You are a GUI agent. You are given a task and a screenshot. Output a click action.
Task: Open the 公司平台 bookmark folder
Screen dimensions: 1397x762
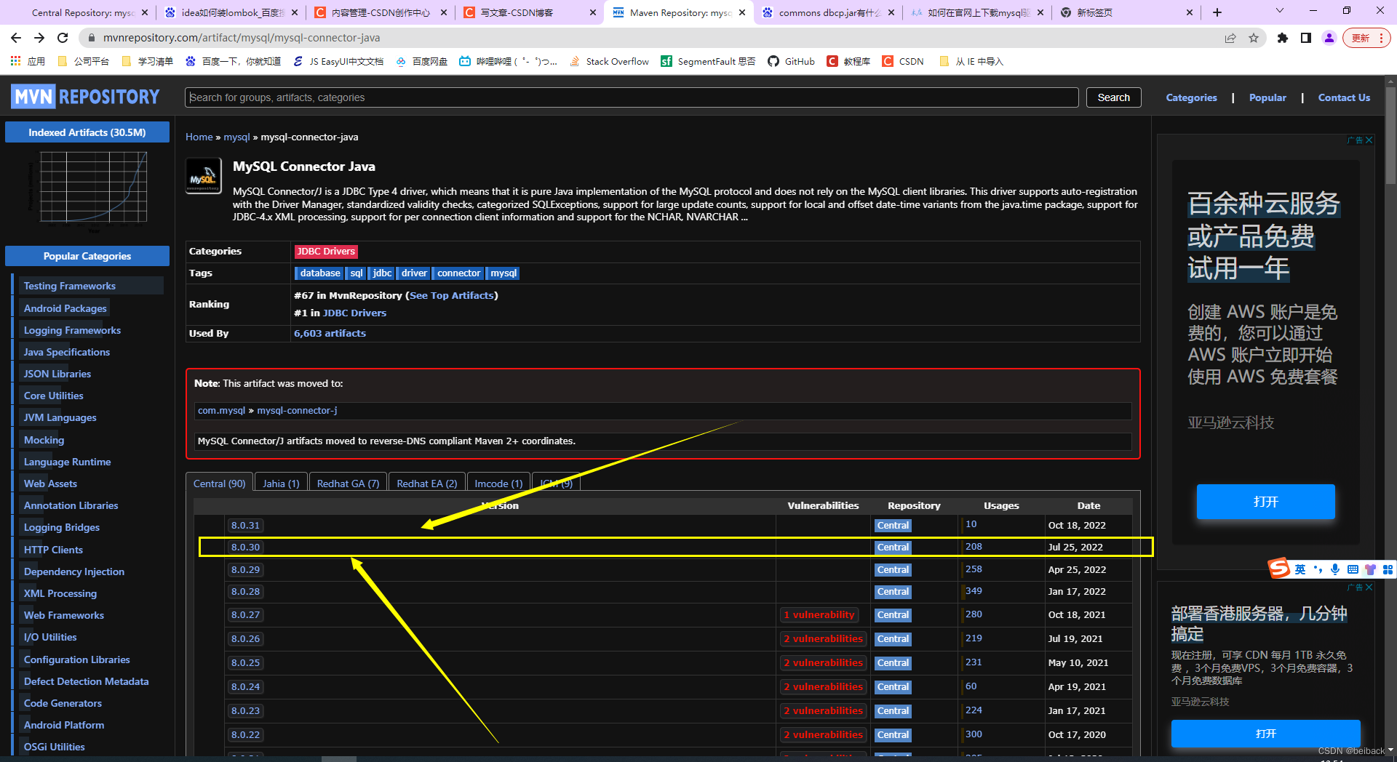click(x=83, y=61)
